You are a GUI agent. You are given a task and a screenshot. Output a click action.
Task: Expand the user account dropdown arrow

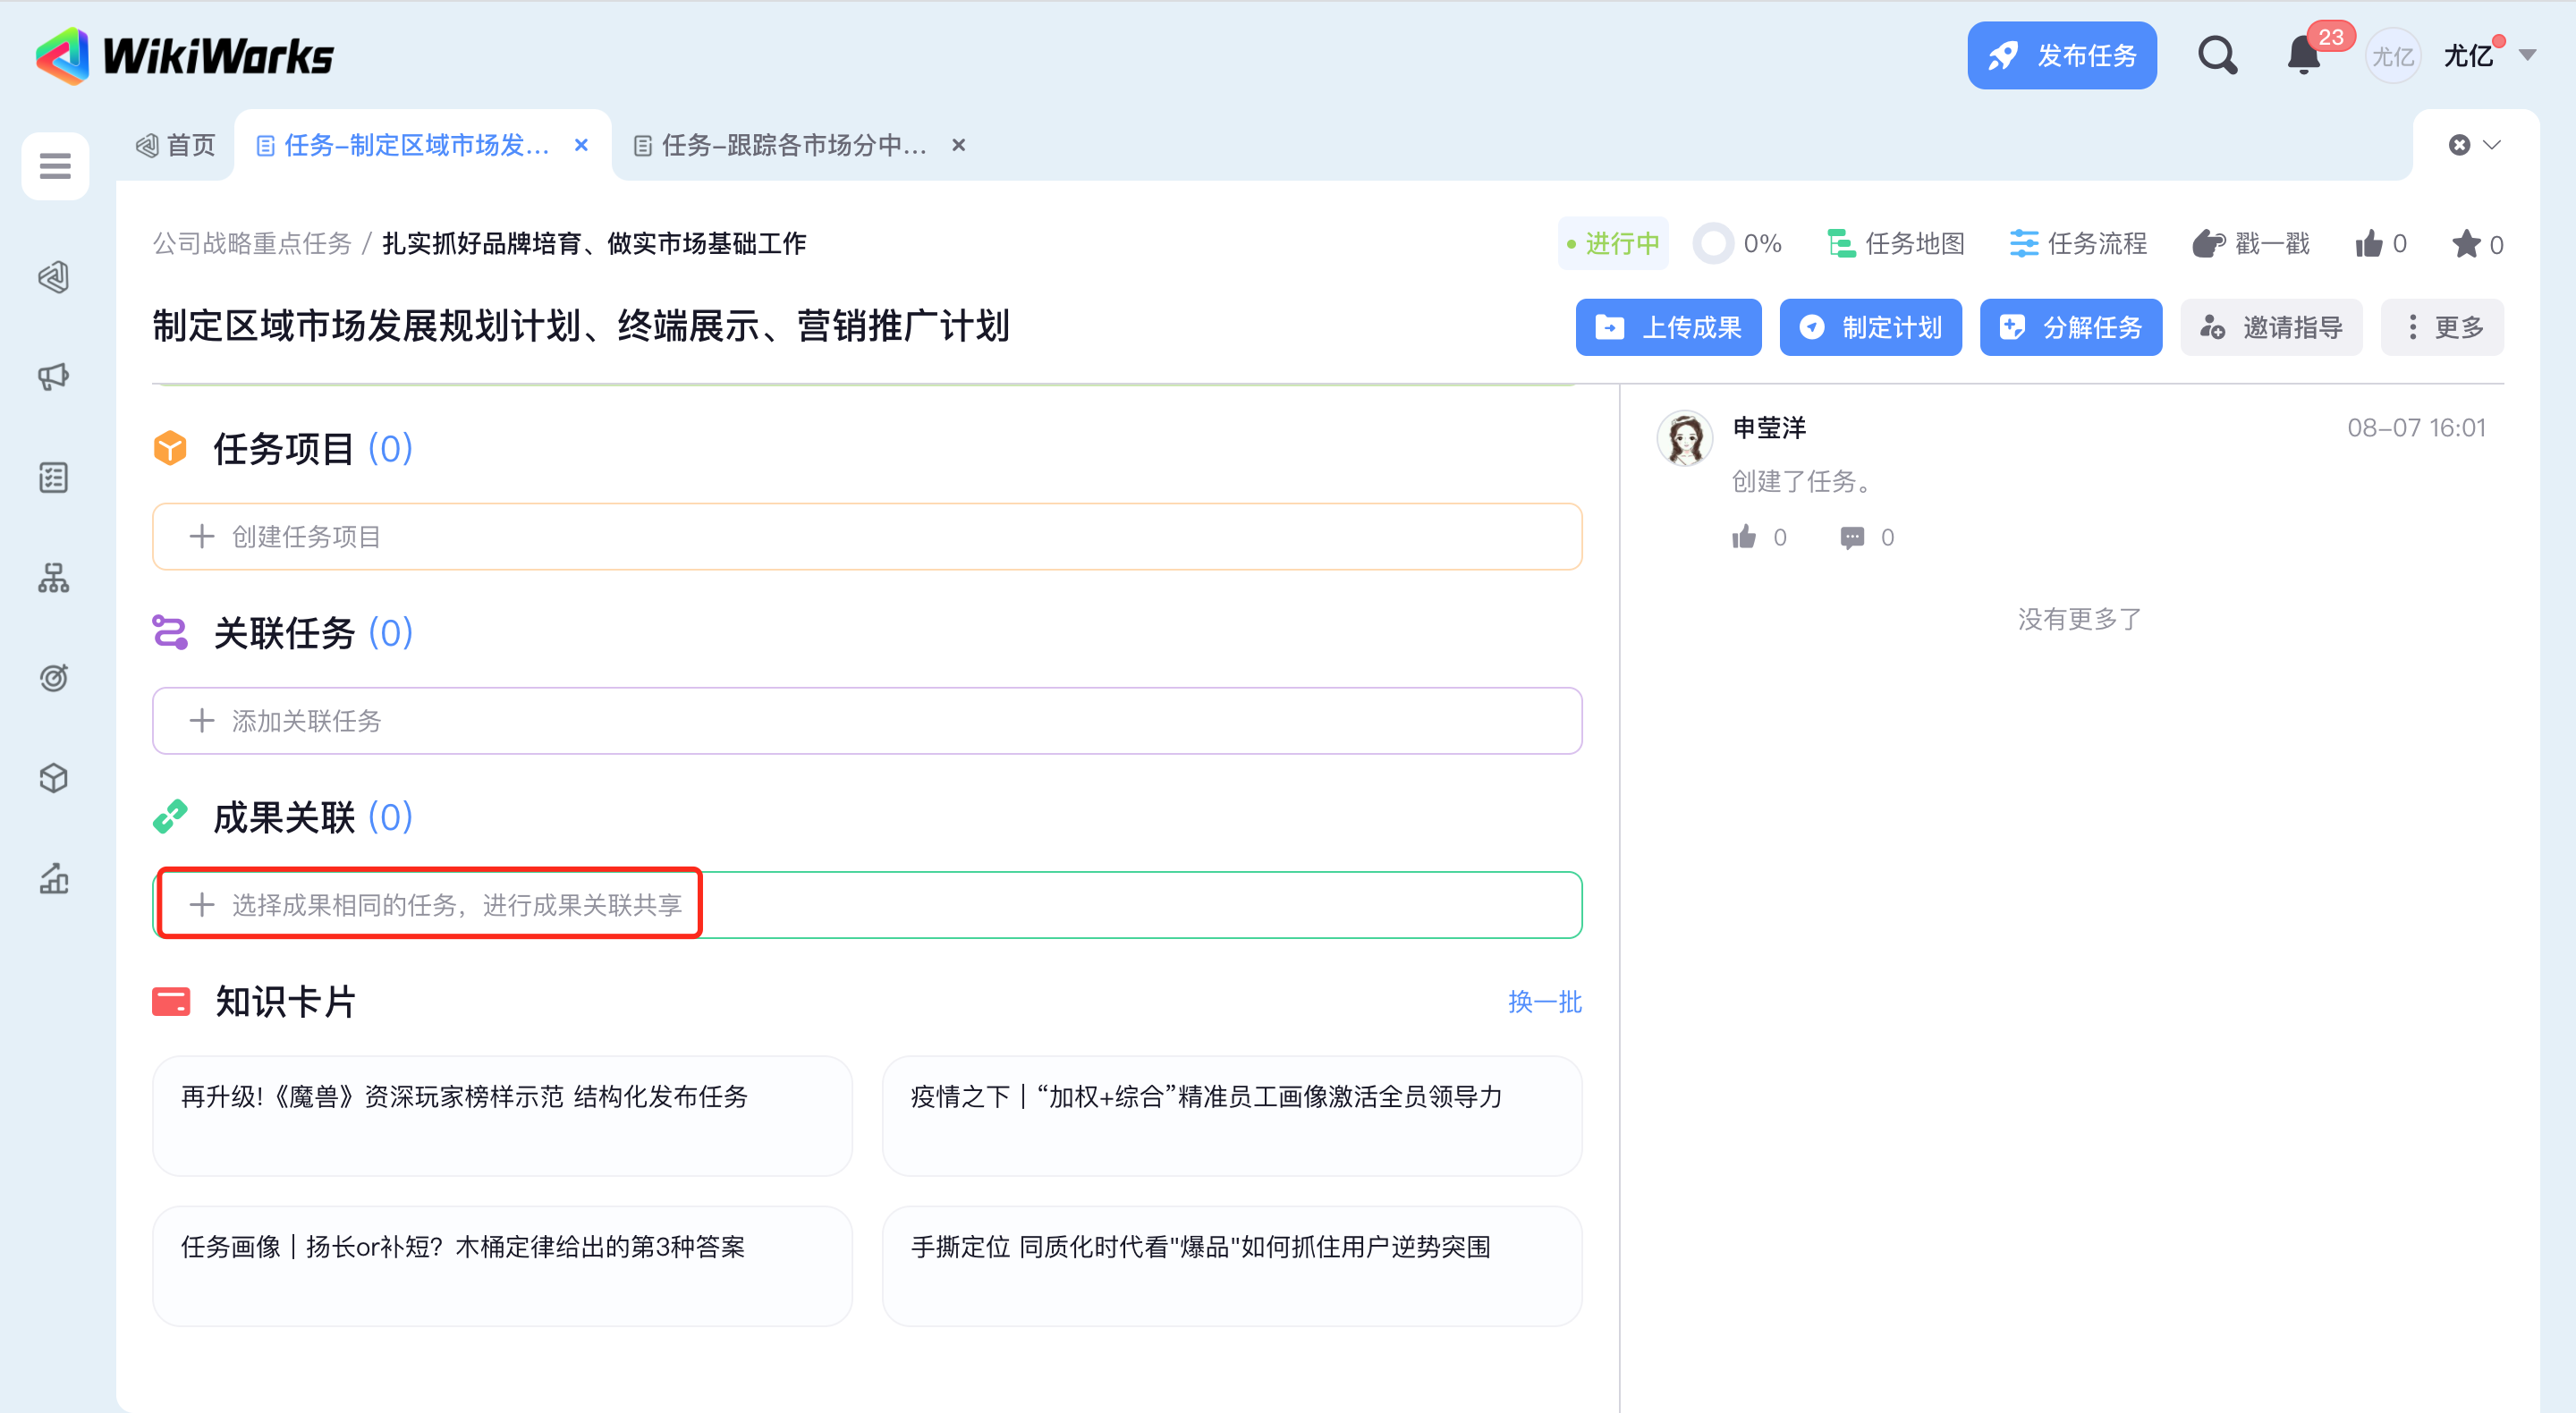click(2527, 56)
